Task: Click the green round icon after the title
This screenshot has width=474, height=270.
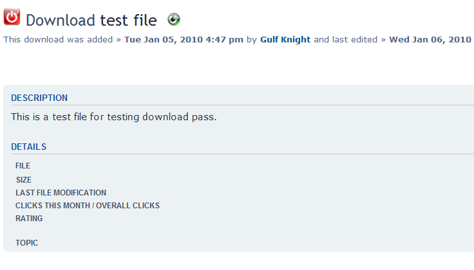Action: (173, 20)
